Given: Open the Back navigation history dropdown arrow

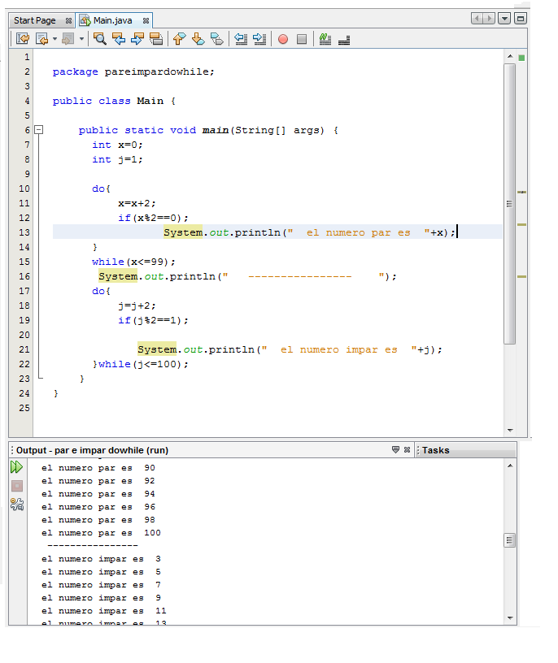Looking at the screenshot, I should point(54,39).
